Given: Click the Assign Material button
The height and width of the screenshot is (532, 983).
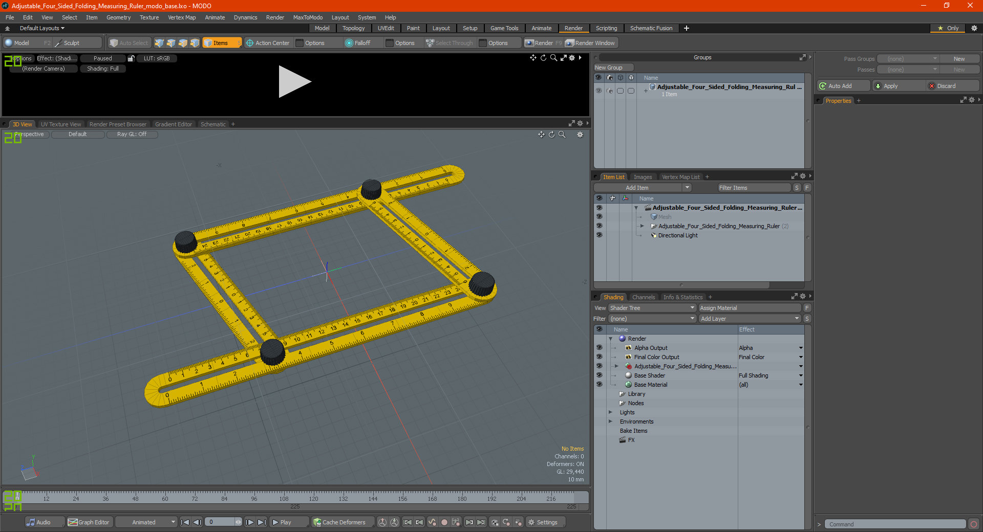Looking at the screenshot, I should pos(750,308).
